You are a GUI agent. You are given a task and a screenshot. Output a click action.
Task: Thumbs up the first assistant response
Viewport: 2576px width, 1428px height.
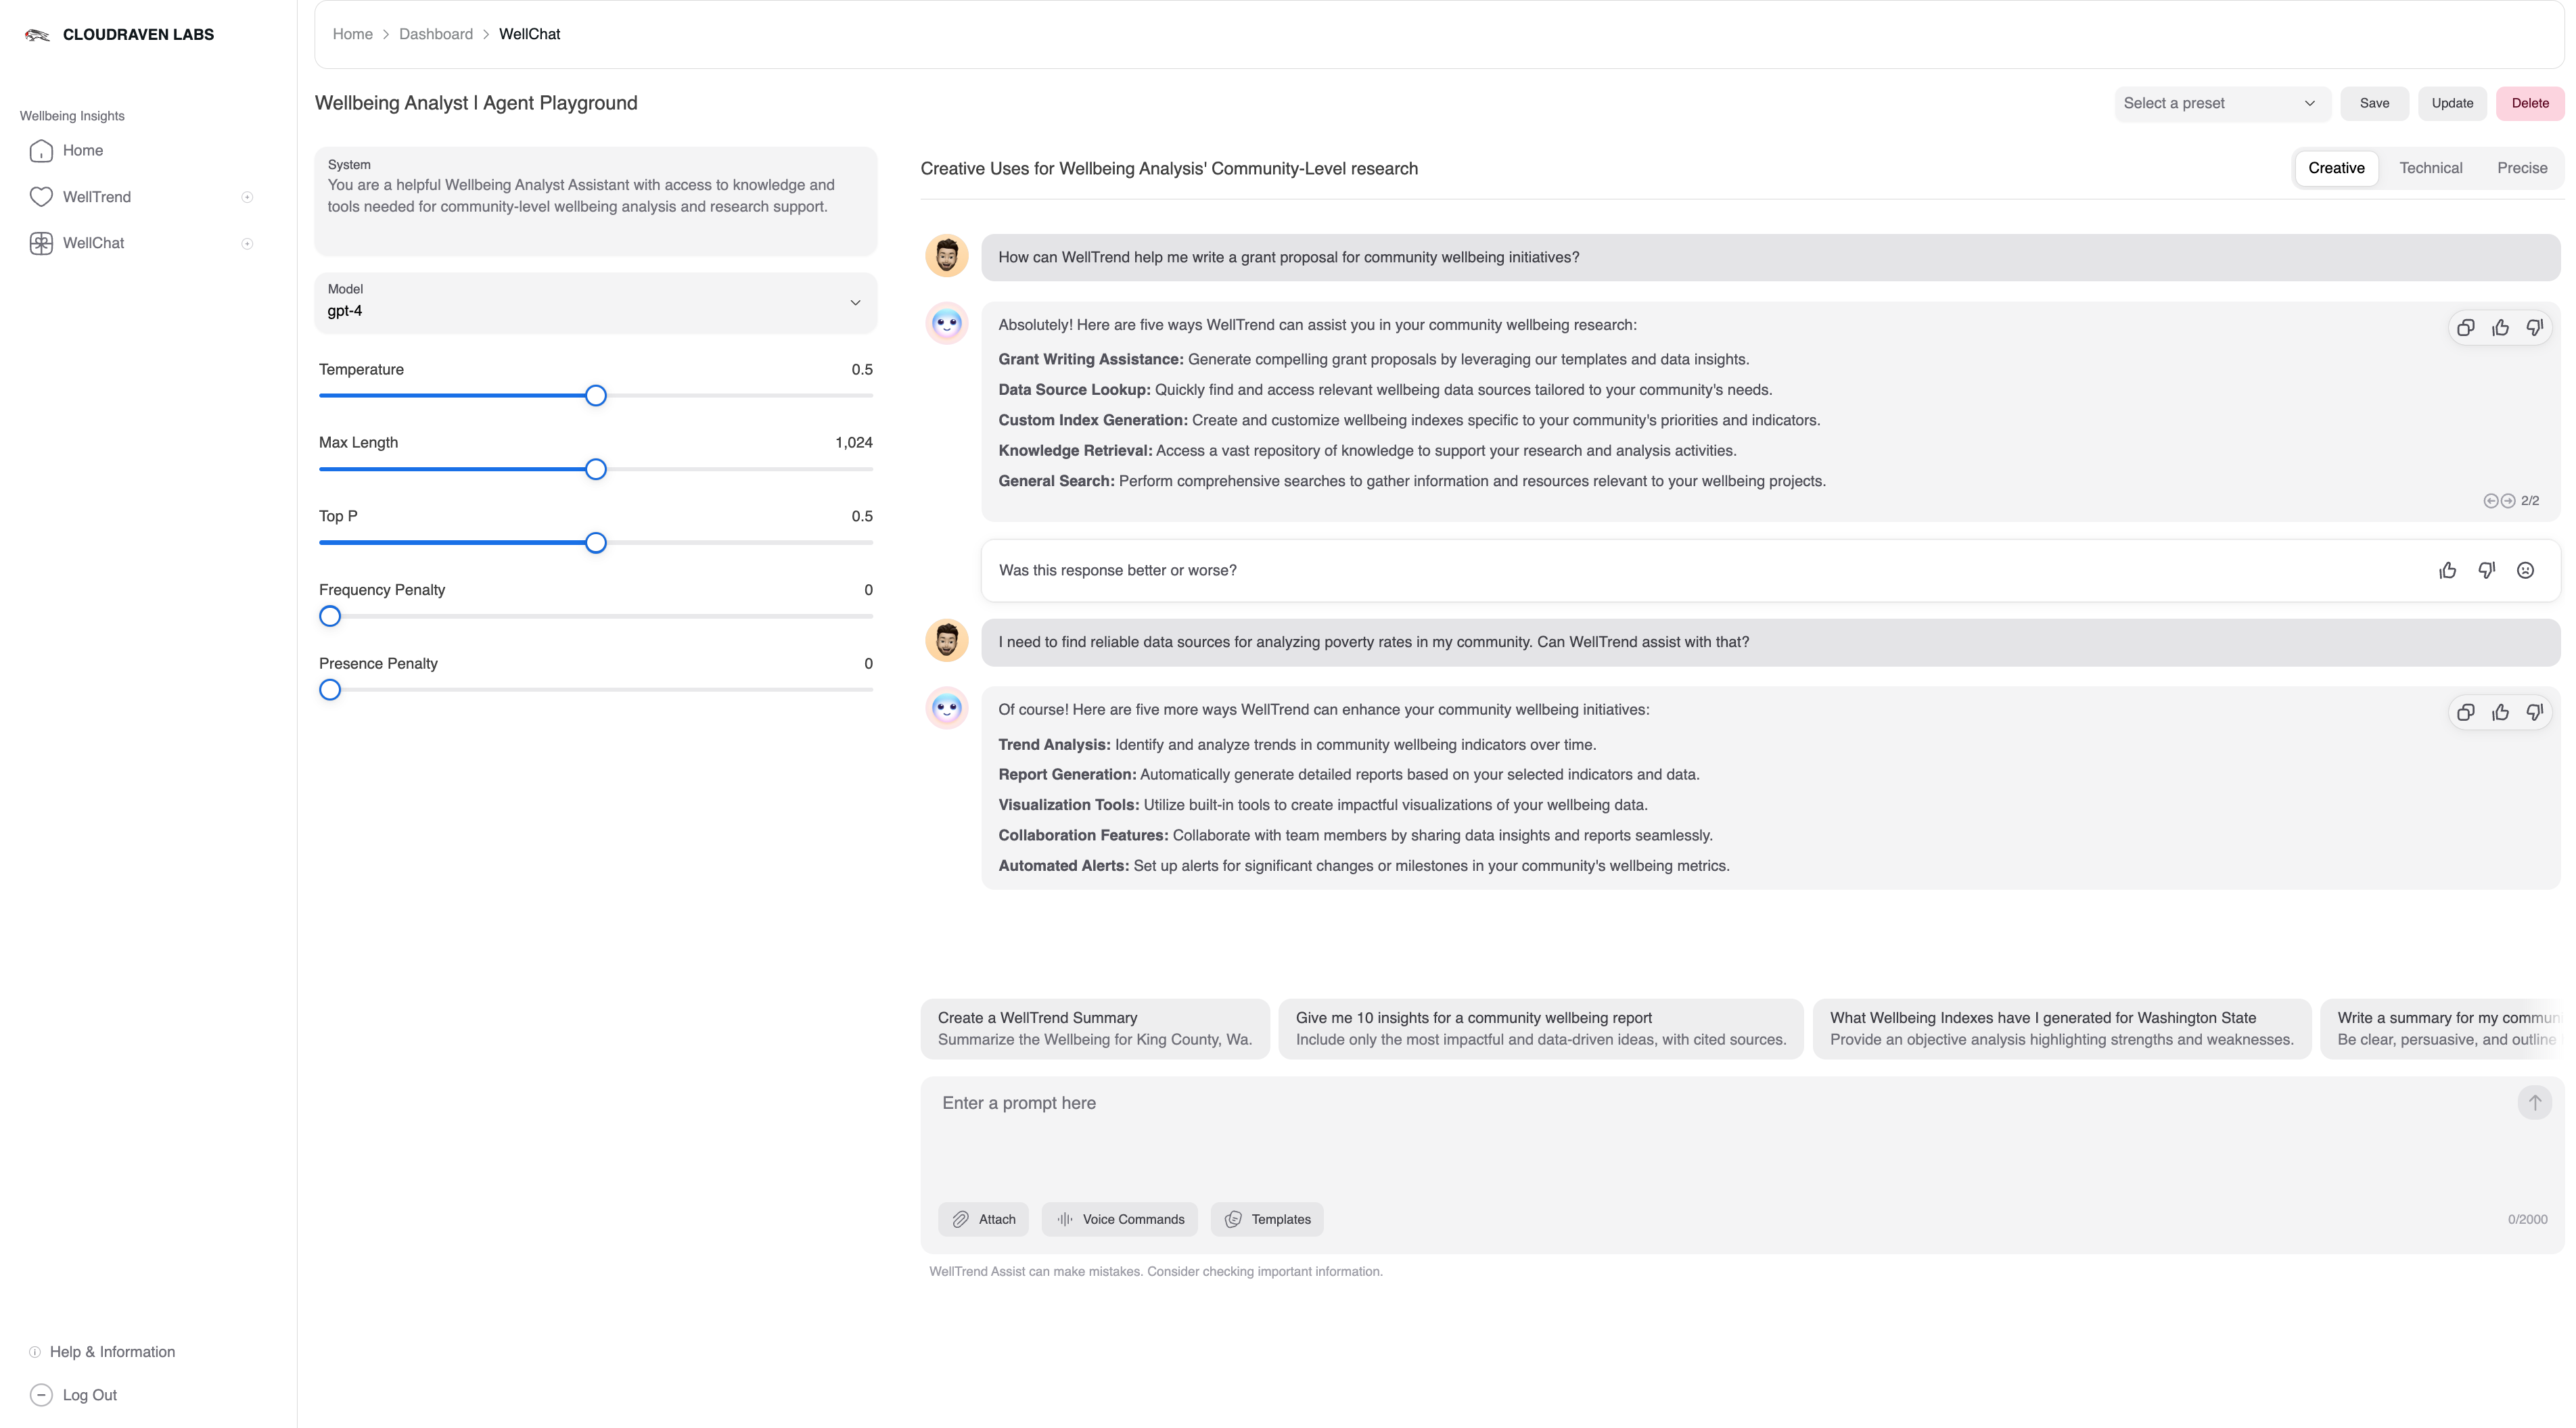pyautogui.click(x=2500, y=328)
